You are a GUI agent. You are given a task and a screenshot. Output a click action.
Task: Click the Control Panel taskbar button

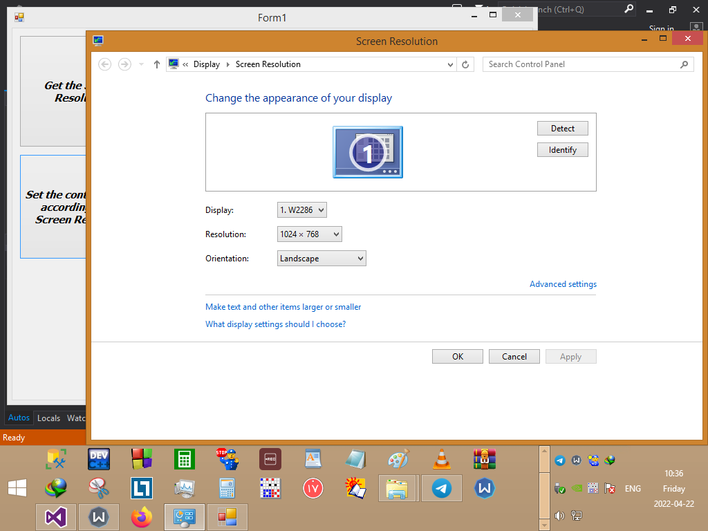tap(184, 517)
